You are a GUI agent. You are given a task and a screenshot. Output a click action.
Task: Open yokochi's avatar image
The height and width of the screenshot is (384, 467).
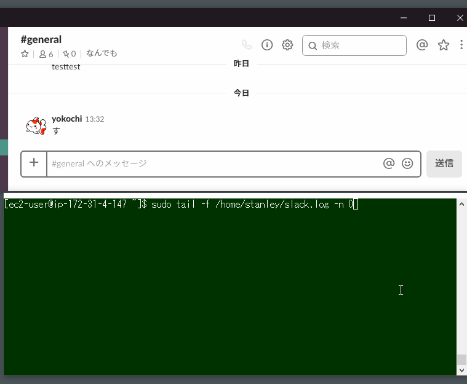(36, 125)
